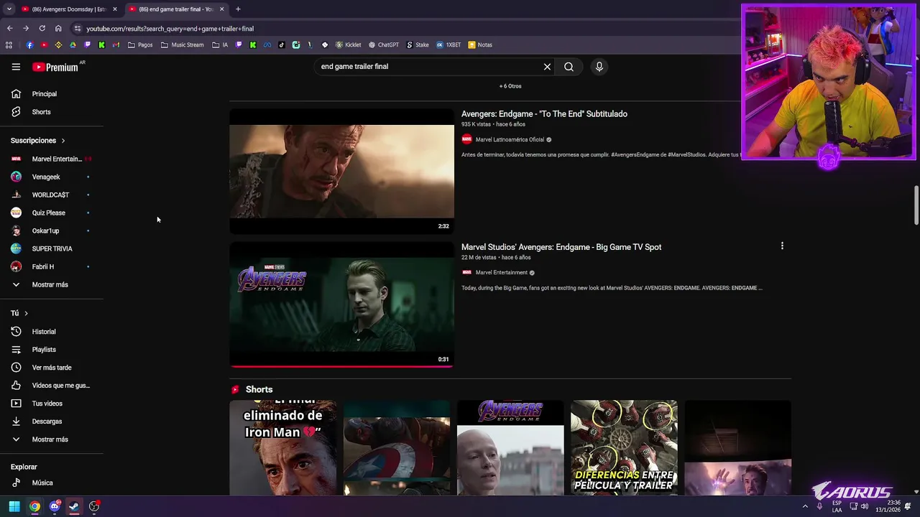Open Big Game TV Spot video title

[561, 247]
